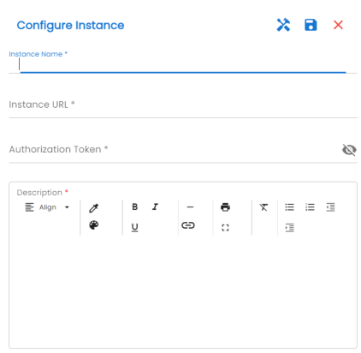Image resolution: width=361 pixels, height=353 pixels.
Task: Open the text color palette icon
Action: [94, 225]
